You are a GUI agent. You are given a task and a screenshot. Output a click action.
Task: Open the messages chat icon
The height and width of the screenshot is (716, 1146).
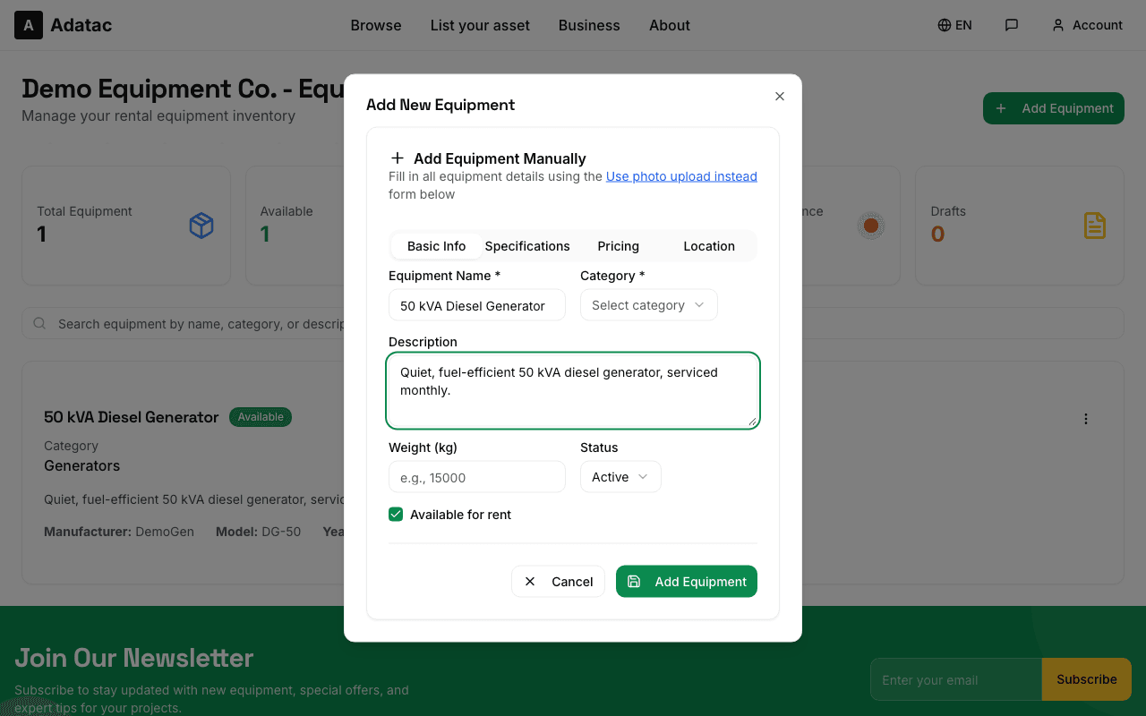click(1012, 25)
